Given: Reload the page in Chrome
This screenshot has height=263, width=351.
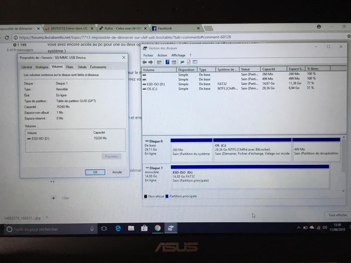Looking at the screenshot, I should [7, 38].
